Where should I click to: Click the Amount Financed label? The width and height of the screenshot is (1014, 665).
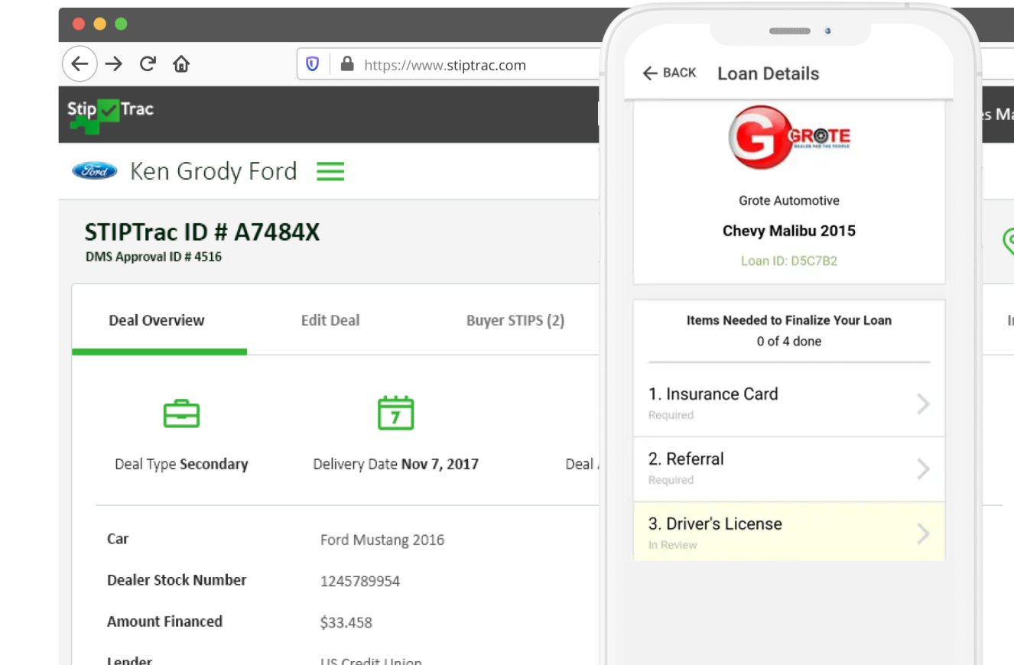coord(164,621)
